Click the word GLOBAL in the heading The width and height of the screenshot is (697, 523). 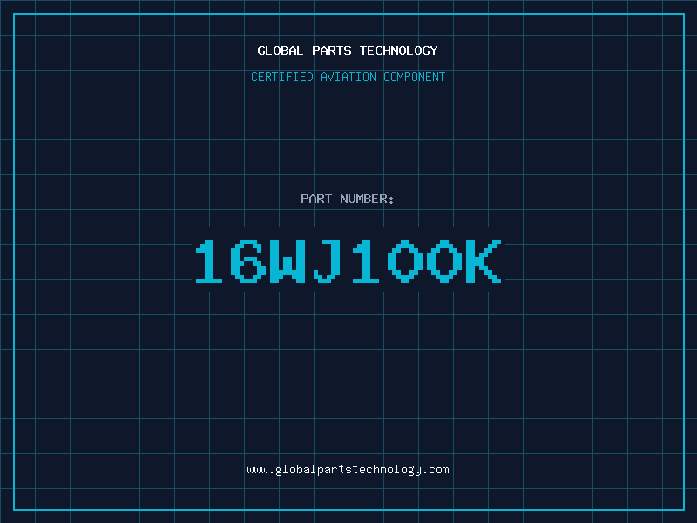[x=281, y=51]
